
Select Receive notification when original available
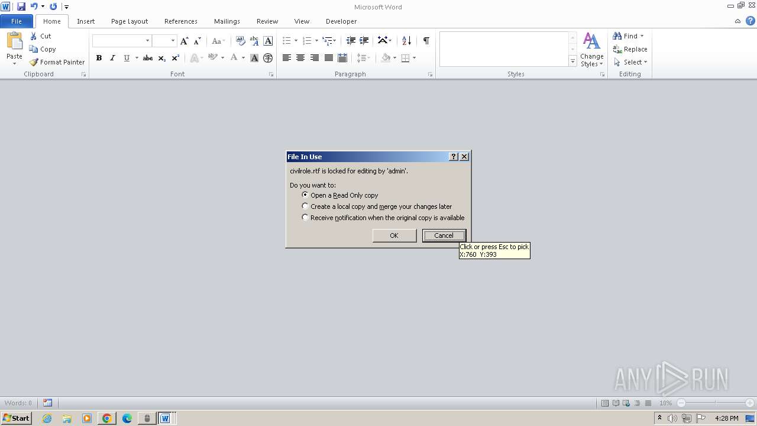tap(305, 217)
